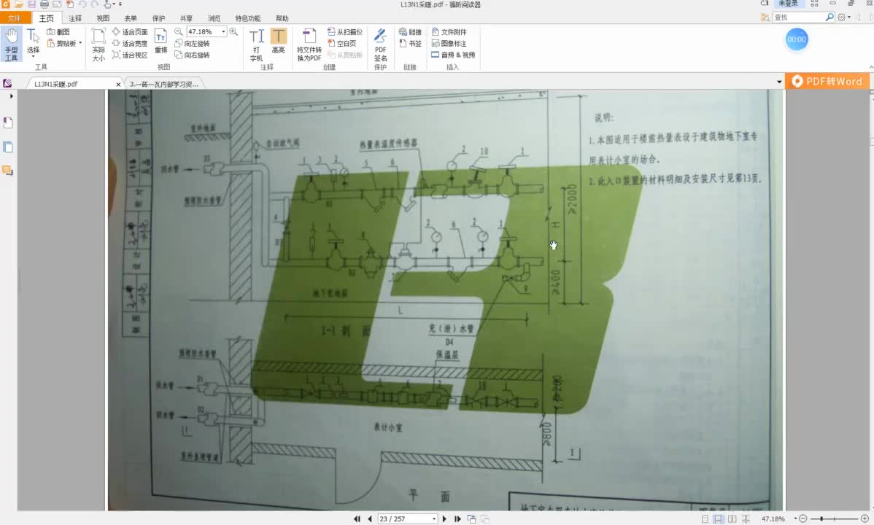The height and width of the screenshot is (525, 874).
Task: Rotate view left (向左旋转)
Action: [x=193, y=44]
